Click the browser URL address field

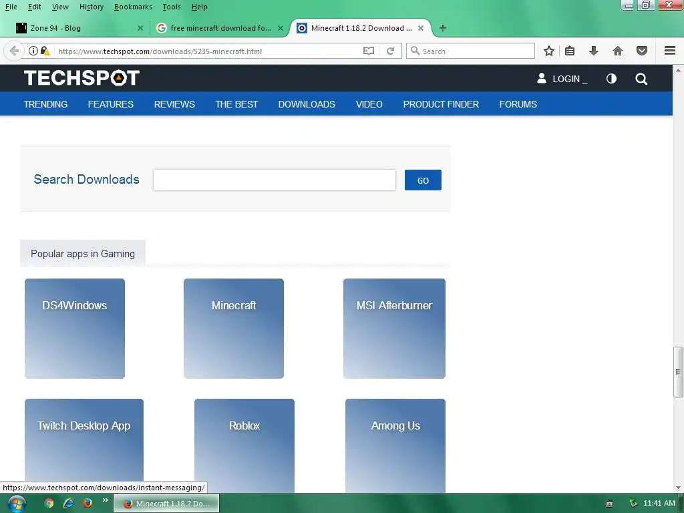pyautogui.click(x=207, y=51)
